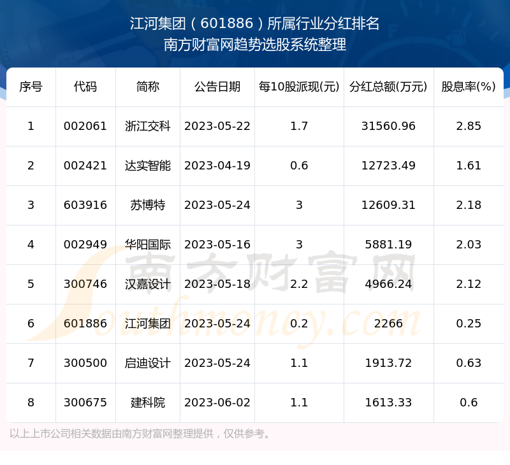Select stock code 300500
The width and height of the screenshot is (510, 465).
point(85,363)
